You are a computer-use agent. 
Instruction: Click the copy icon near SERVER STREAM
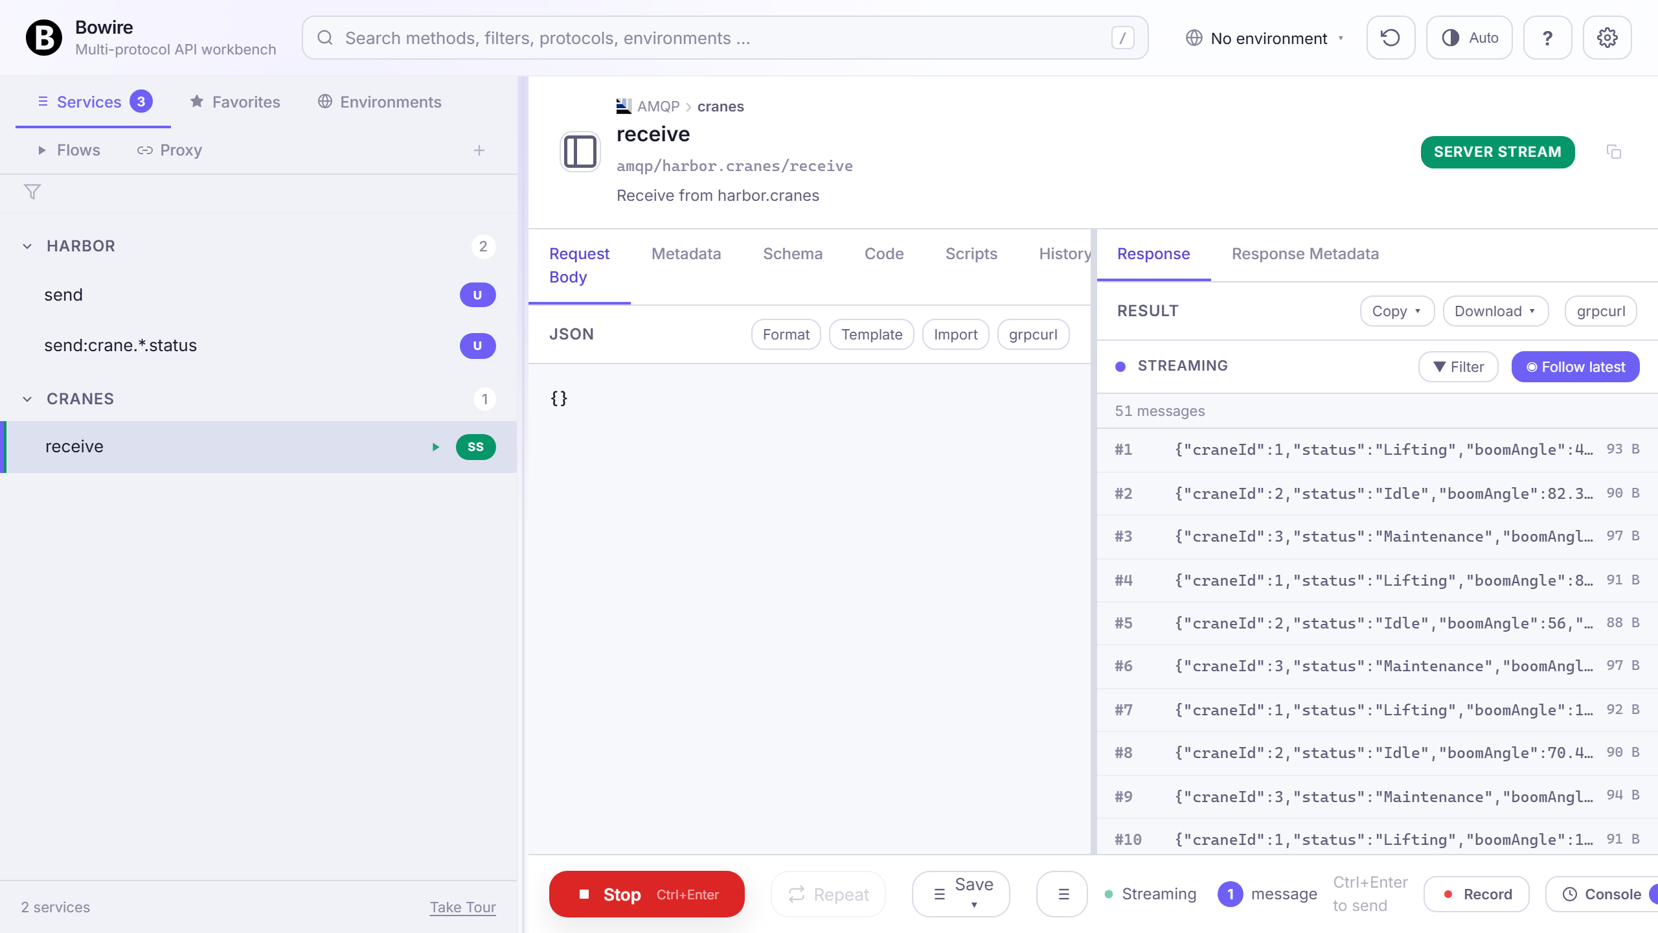tap(1614, 152)
